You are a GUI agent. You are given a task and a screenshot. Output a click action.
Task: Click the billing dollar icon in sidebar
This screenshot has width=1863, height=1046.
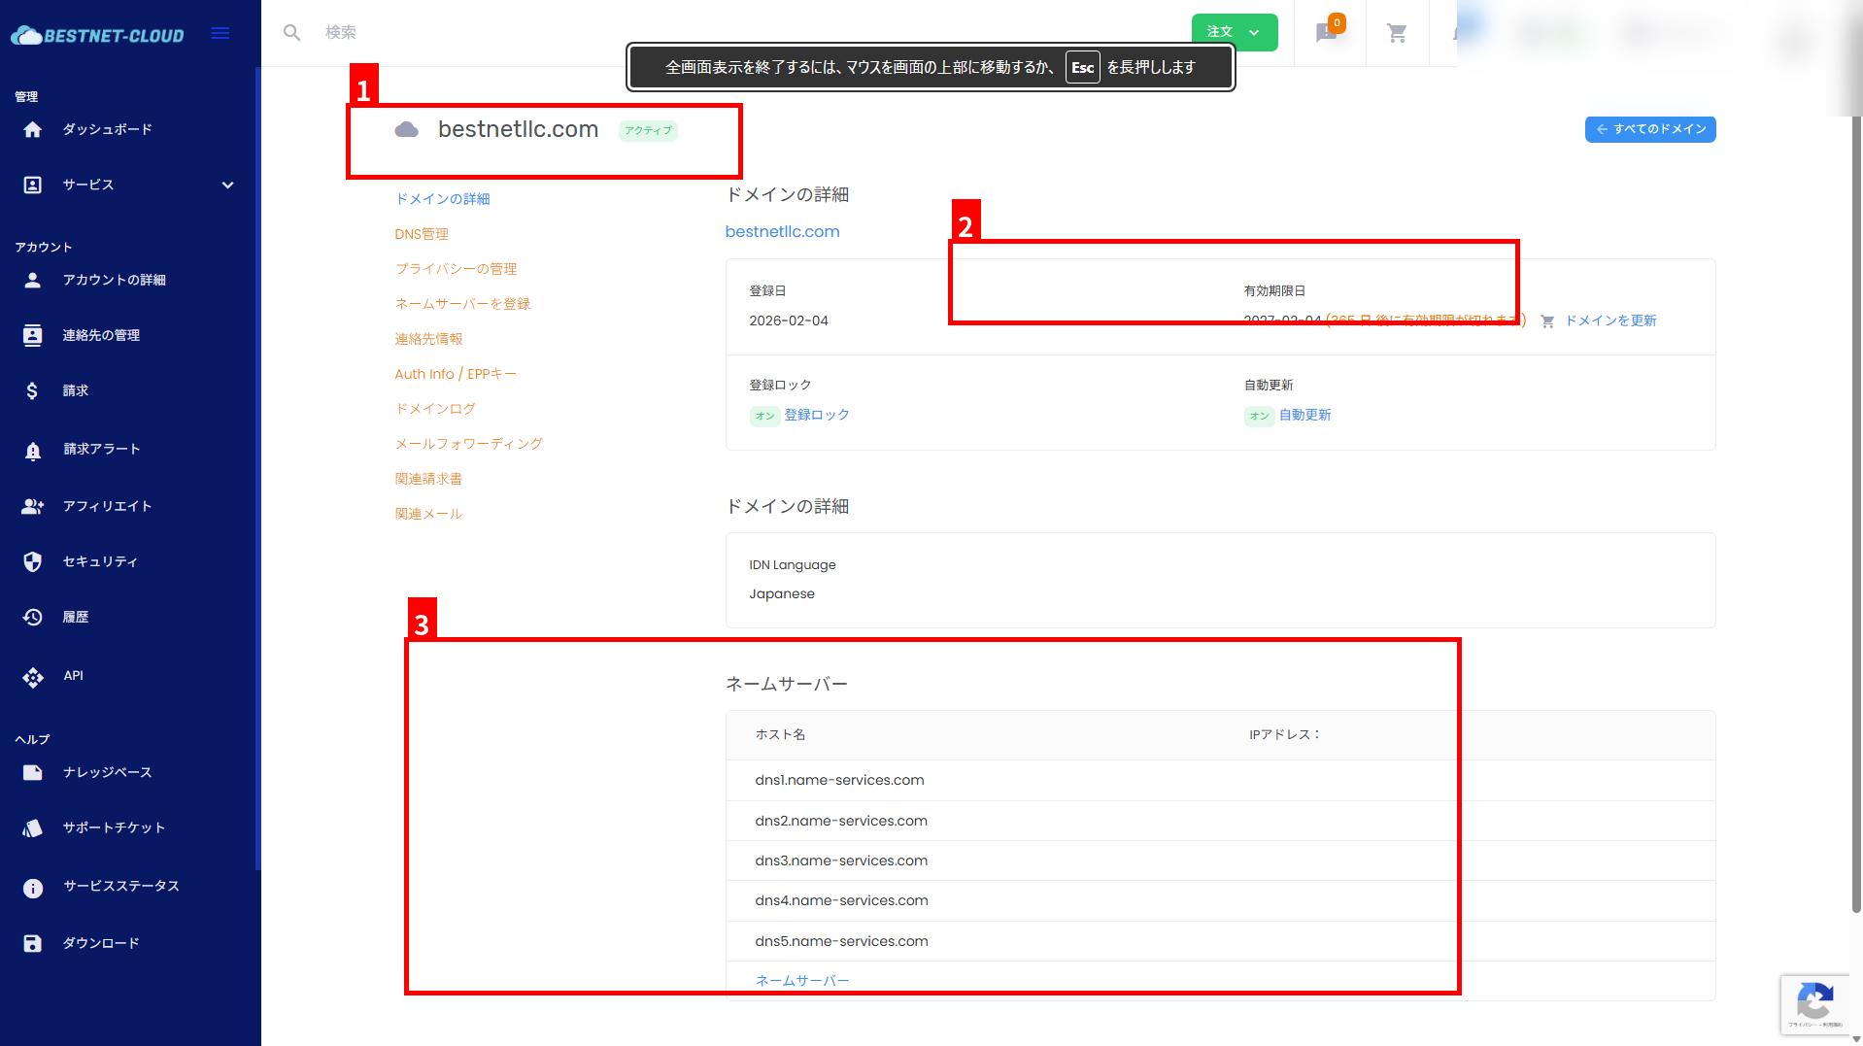33,390
